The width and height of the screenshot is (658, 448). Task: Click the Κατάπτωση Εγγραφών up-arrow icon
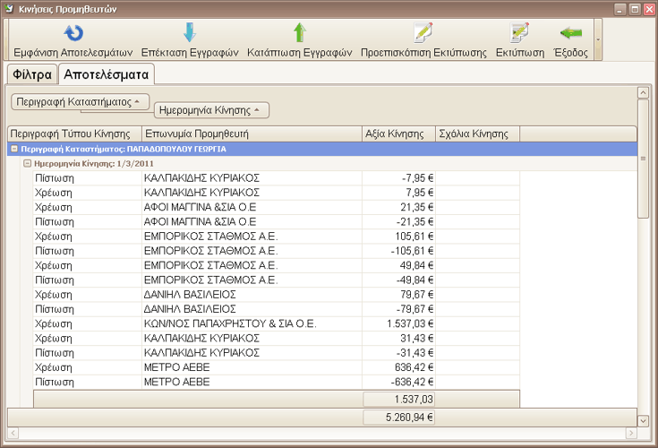(300, 32)
